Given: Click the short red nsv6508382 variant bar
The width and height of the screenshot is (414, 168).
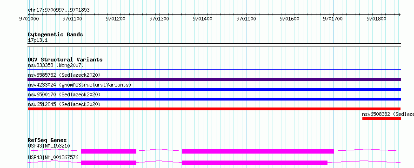Looking at the screenshot, I should (381, 119).
